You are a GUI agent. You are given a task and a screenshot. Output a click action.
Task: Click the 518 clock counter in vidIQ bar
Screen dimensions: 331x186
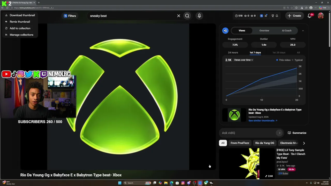point(239,16)
